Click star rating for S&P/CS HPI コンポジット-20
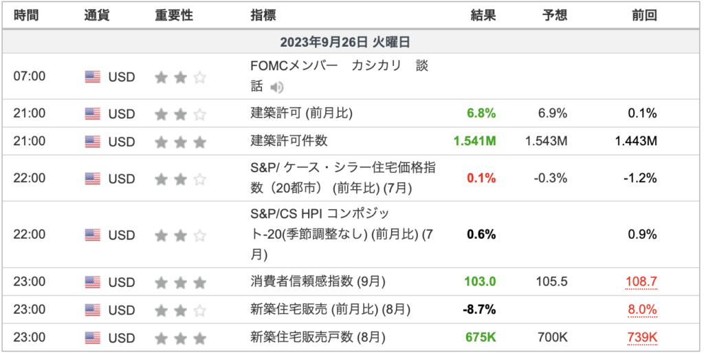Viewport: 704px width, 355px height. tap(180, 235)
